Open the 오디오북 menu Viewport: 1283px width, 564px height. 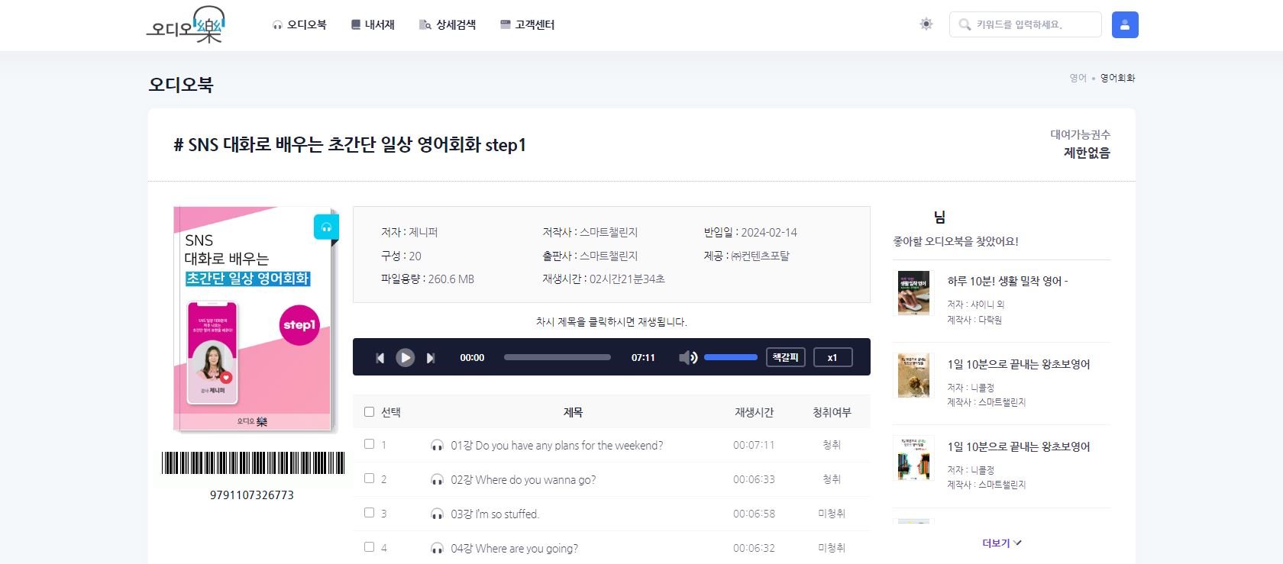click(x=299, y=25)
